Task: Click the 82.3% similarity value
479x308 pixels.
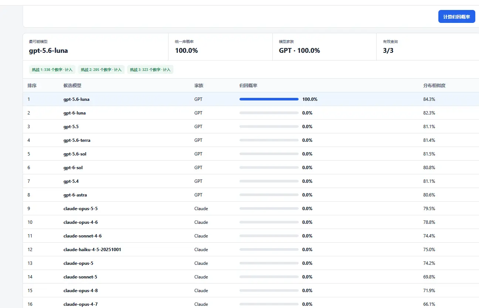Action: pos(429,113)
